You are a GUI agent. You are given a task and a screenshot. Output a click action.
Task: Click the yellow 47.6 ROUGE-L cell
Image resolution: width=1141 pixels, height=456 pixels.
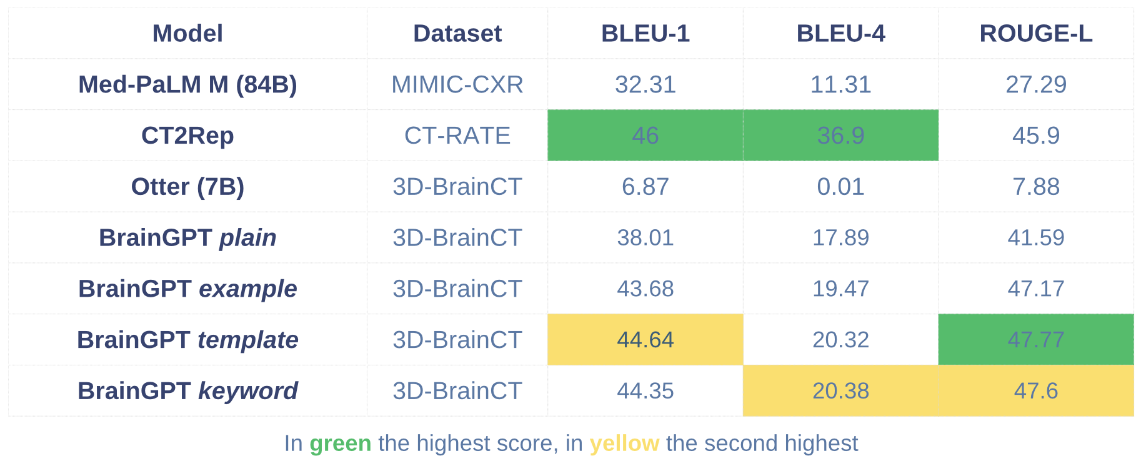coord(1036,391)
